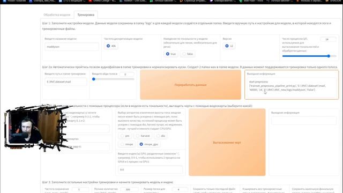Image resolution: width=343 pixels, height=193 pixels.
Task: Click the training folder path field E:\RVC\dataset\mad
Action: click(x=65, y=81)
